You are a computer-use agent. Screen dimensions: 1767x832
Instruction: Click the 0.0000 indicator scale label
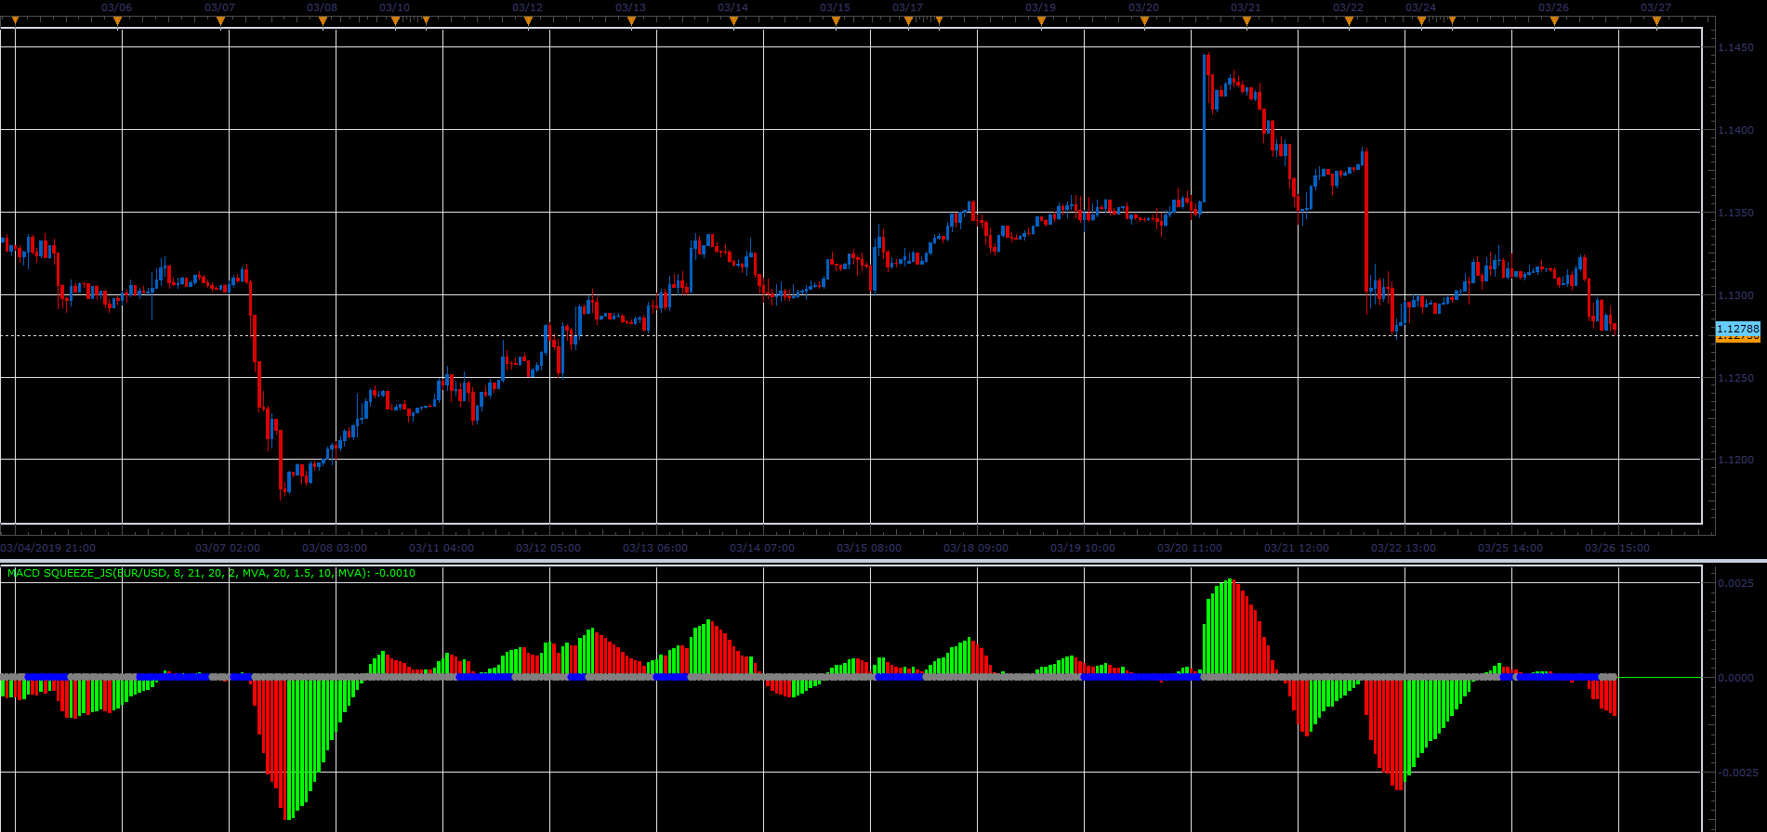(1736, 678)
